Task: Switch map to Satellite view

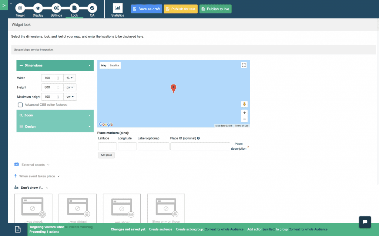Action: tap(114, 65)
